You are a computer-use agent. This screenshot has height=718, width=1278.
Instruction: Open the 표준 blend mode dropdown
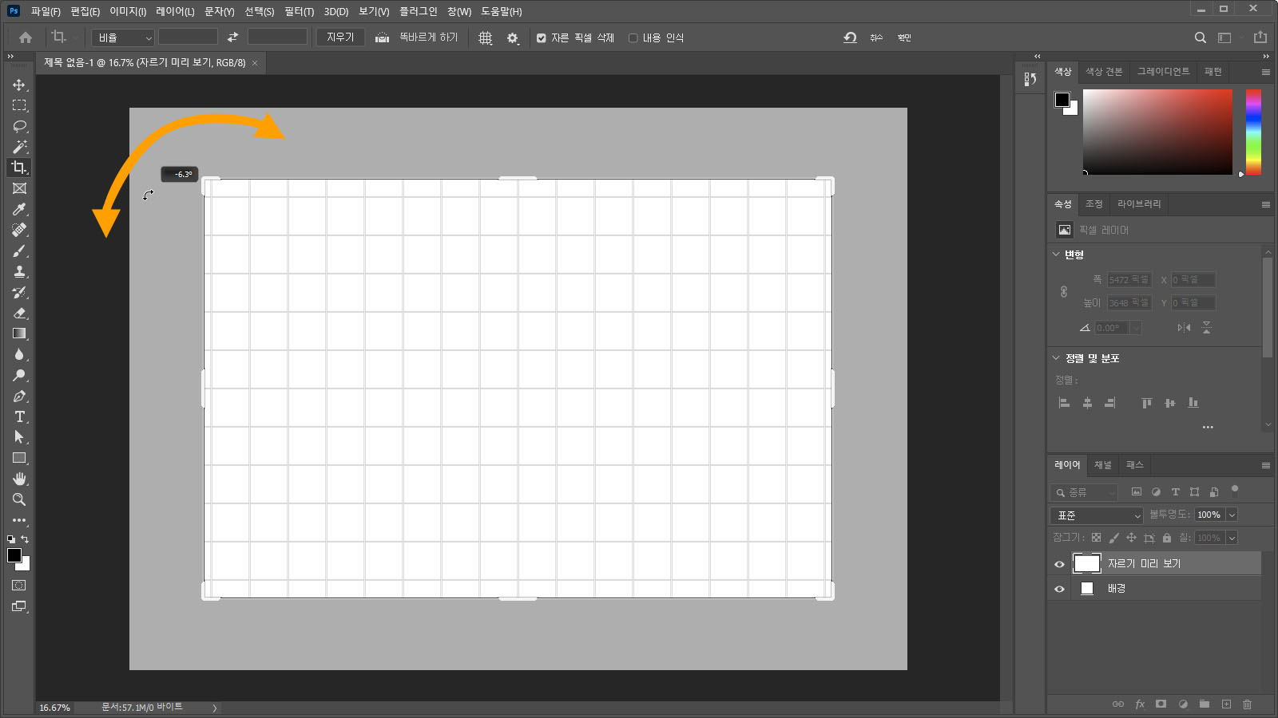click(1097, 515)
